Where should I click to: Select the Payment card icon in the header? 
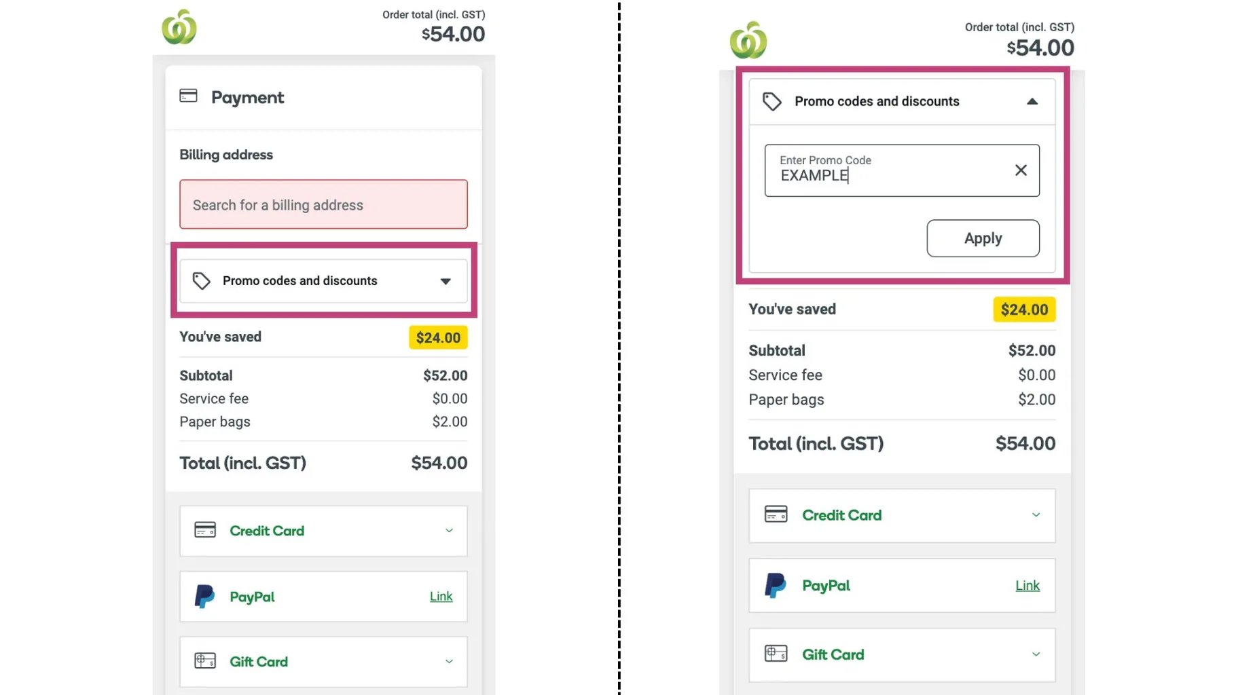[189, 96]
